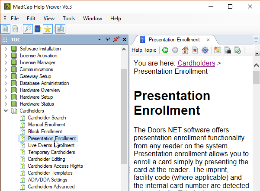The width and height of the screenshot is (260, 191).
Task: Expand the License Activation book
Action: click(x=6, y=56)
